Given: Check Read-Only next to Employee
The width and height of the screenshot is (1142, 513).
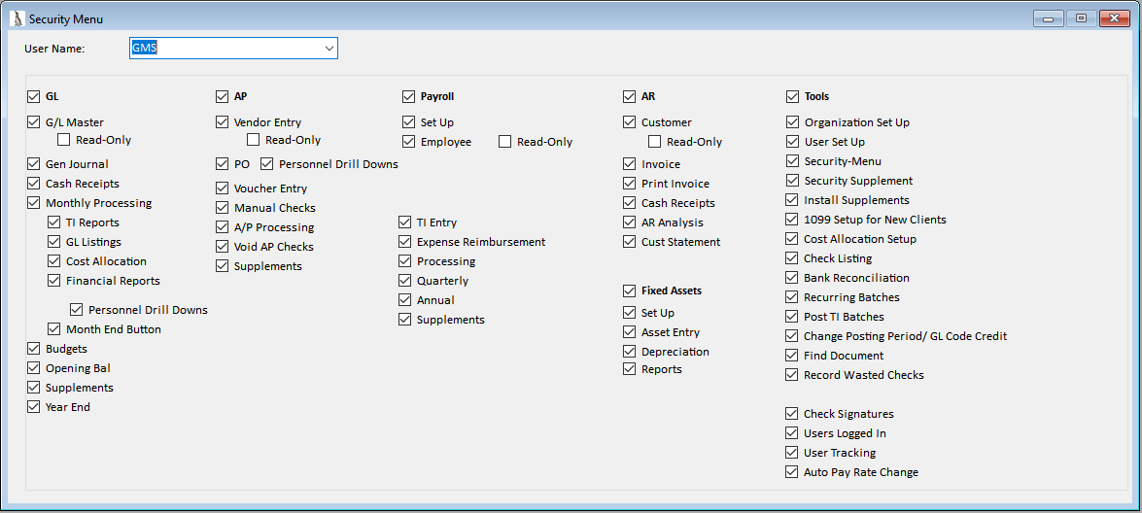Looking at the screenshot, I should click(505, 142).
